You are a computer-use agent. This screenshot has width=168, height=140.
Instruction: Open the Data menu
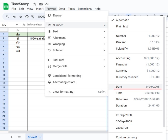[62, 9]
